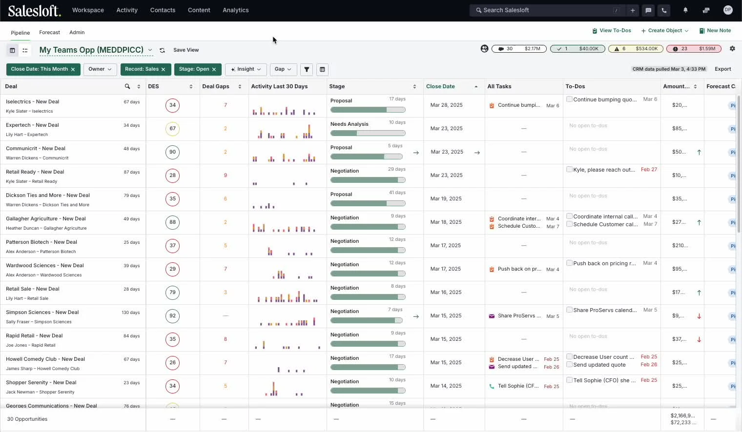Remove the Close Date This Month filter
Screen dimensions: 742x432
[x=73, y=69]
